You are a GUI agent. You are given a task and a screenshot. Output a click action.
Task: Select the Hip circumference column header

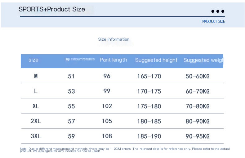pos(80,59)
